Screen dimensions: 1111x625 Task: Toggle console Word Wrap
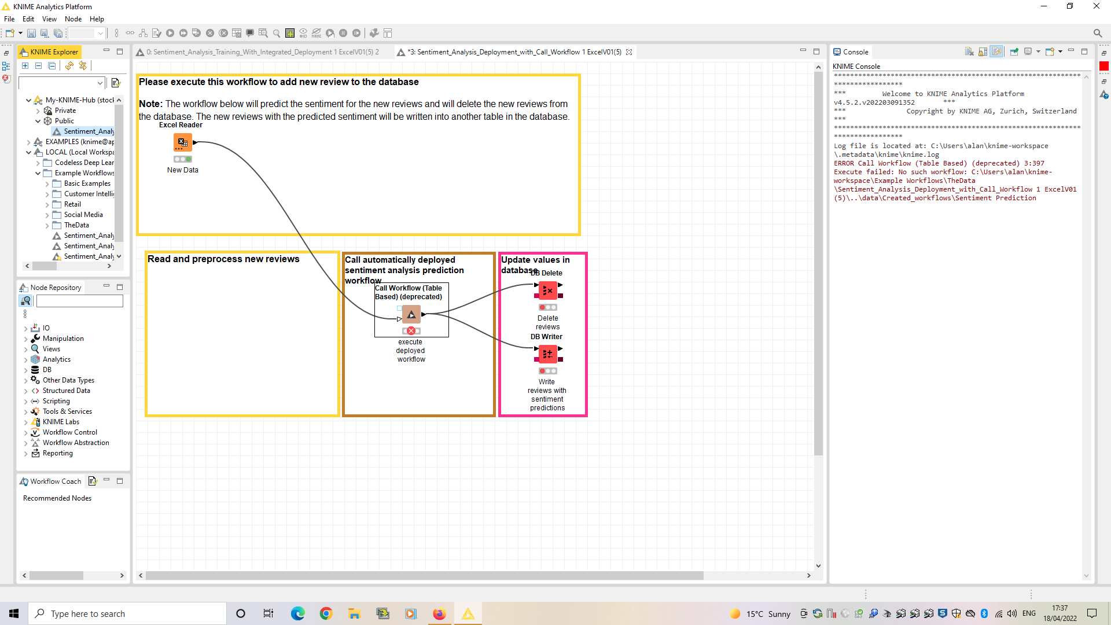[996, 52]
